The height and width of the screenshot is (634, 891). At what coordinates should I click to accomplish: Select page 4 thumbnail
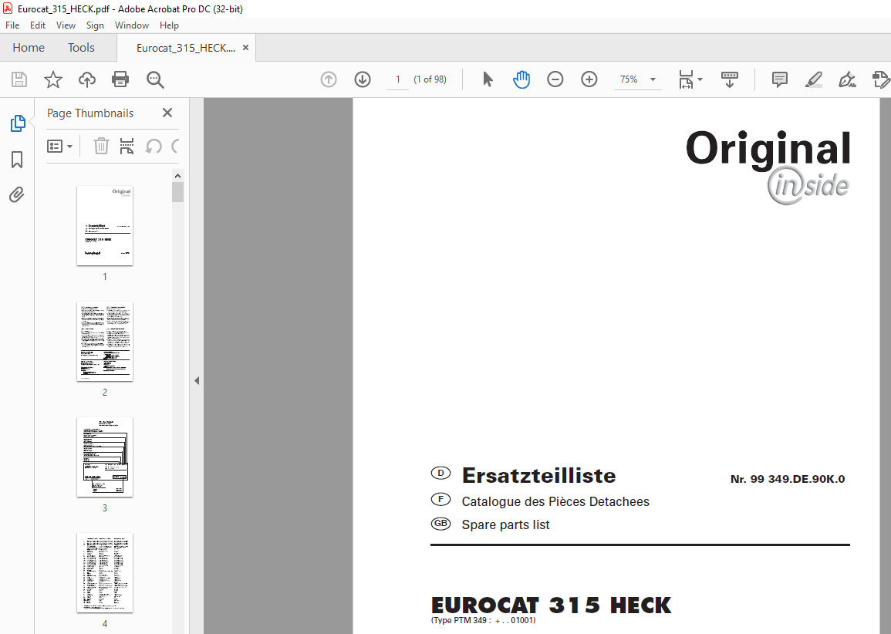(x=105, y=572)
